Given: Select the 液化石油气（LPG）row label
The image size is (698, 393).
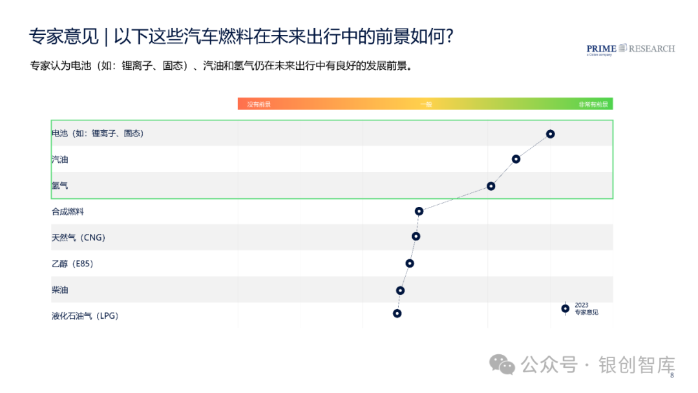Looking at the screenshot, I should click(x=85, y=316).
